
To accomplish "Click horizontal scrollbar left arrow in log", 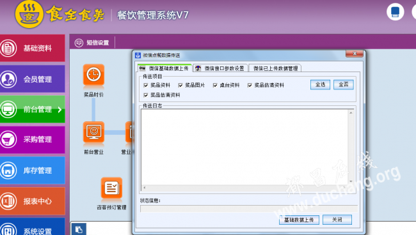I will 145,188.
